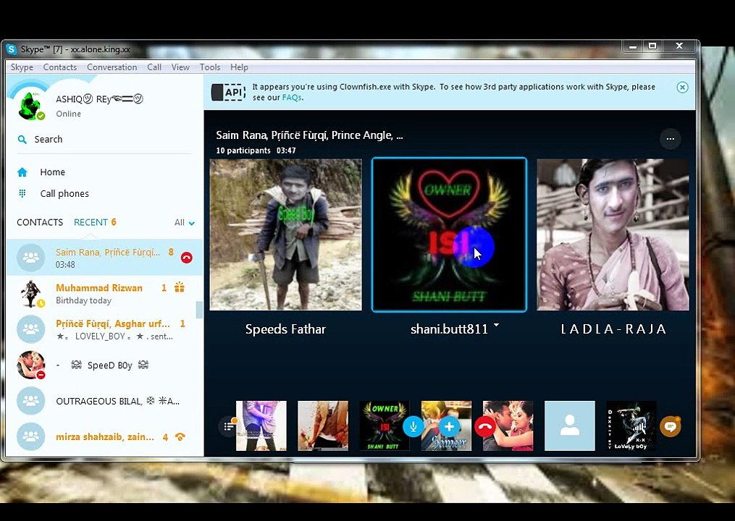The image size is (735, 521).
Task: Click SpeeD B0y profile avatar
Action: [x=31, y=365]
